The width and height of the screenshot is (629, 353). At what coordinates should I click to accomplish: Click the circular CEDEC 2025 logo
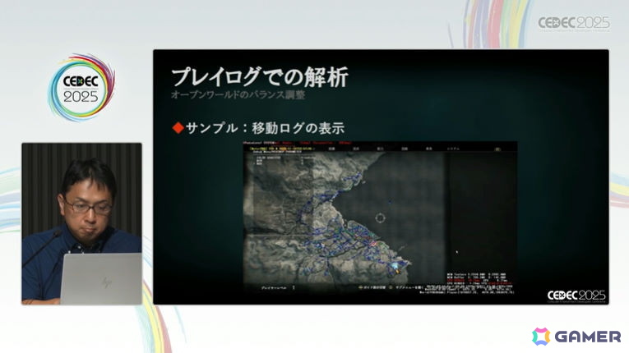pyautogui.click(x=81, y=89)
